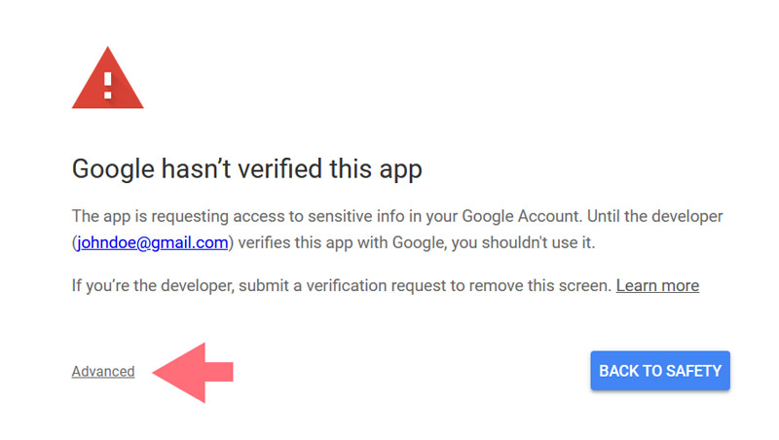Viewport: 779px width, 440px height.
Task: Click the red warning triangle icon
Action: (x=108, y=79)
